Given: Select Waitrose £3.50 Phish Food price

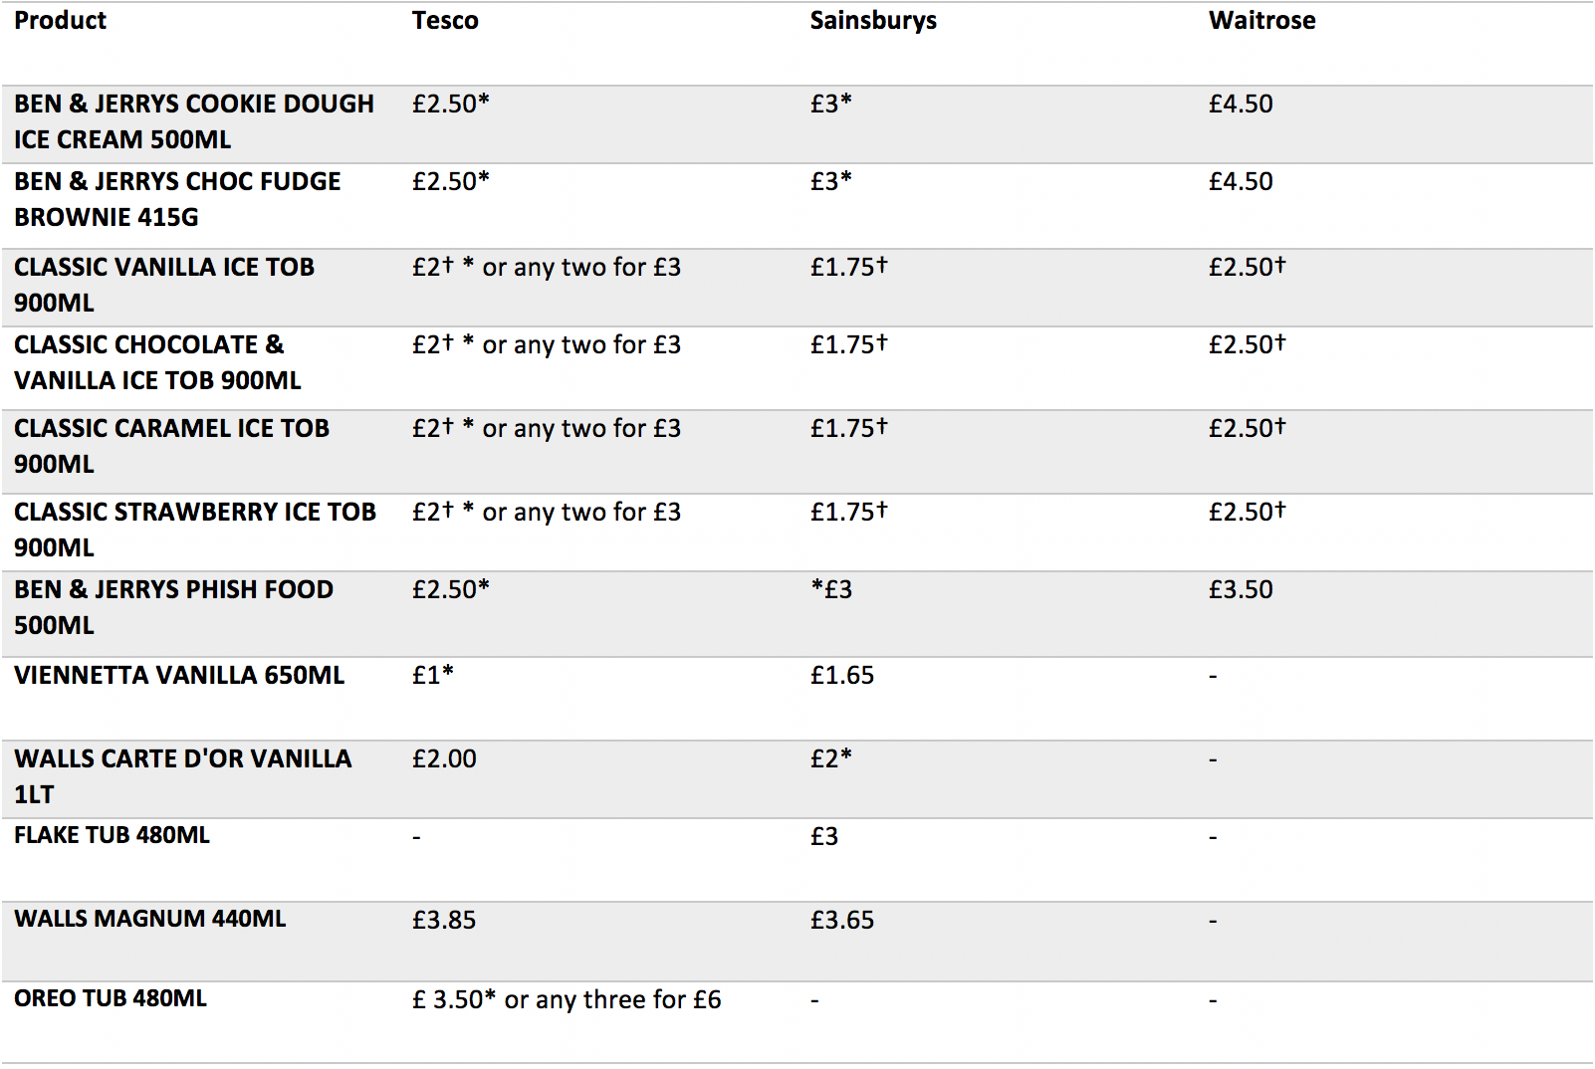Looking at the screenshot, I should tap(1241, 589).
